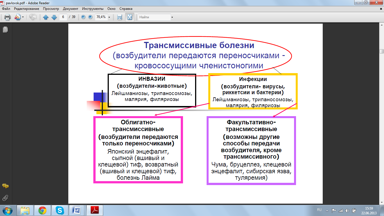Open the Инструменты menu
This screenshot has height=216, width=384.
pyautogui.click(x=93, y=9)
